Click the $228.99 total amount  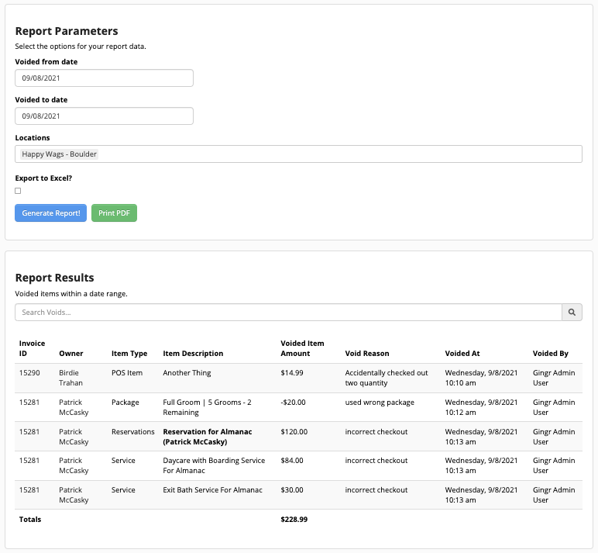(294, 519)
